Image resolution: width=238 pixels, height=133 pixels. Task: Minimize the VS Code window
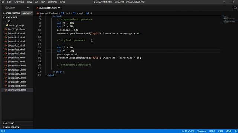click(225, 2)
